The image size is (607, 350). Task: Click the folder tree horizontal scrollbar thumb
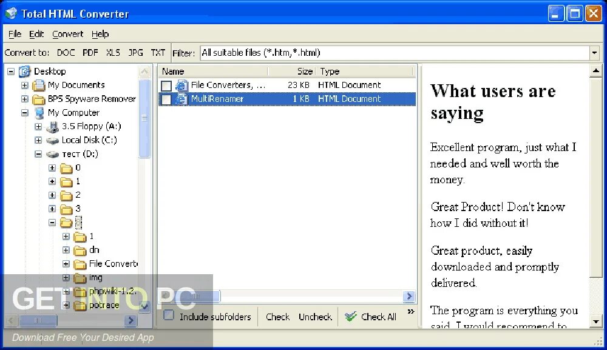38,320
